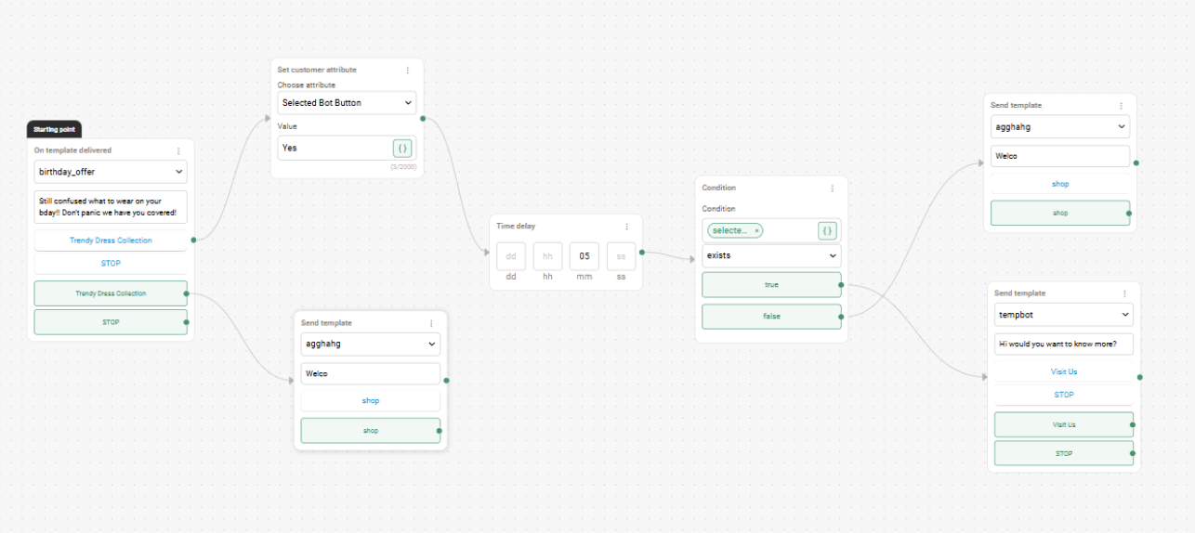Open Time delay node kebab menu
This screenshot has width=1195, height=533.
(626, 226)
